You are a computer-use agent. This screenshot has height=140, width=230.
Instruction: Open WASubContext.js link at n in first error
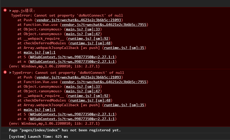(x=72, y=62)
